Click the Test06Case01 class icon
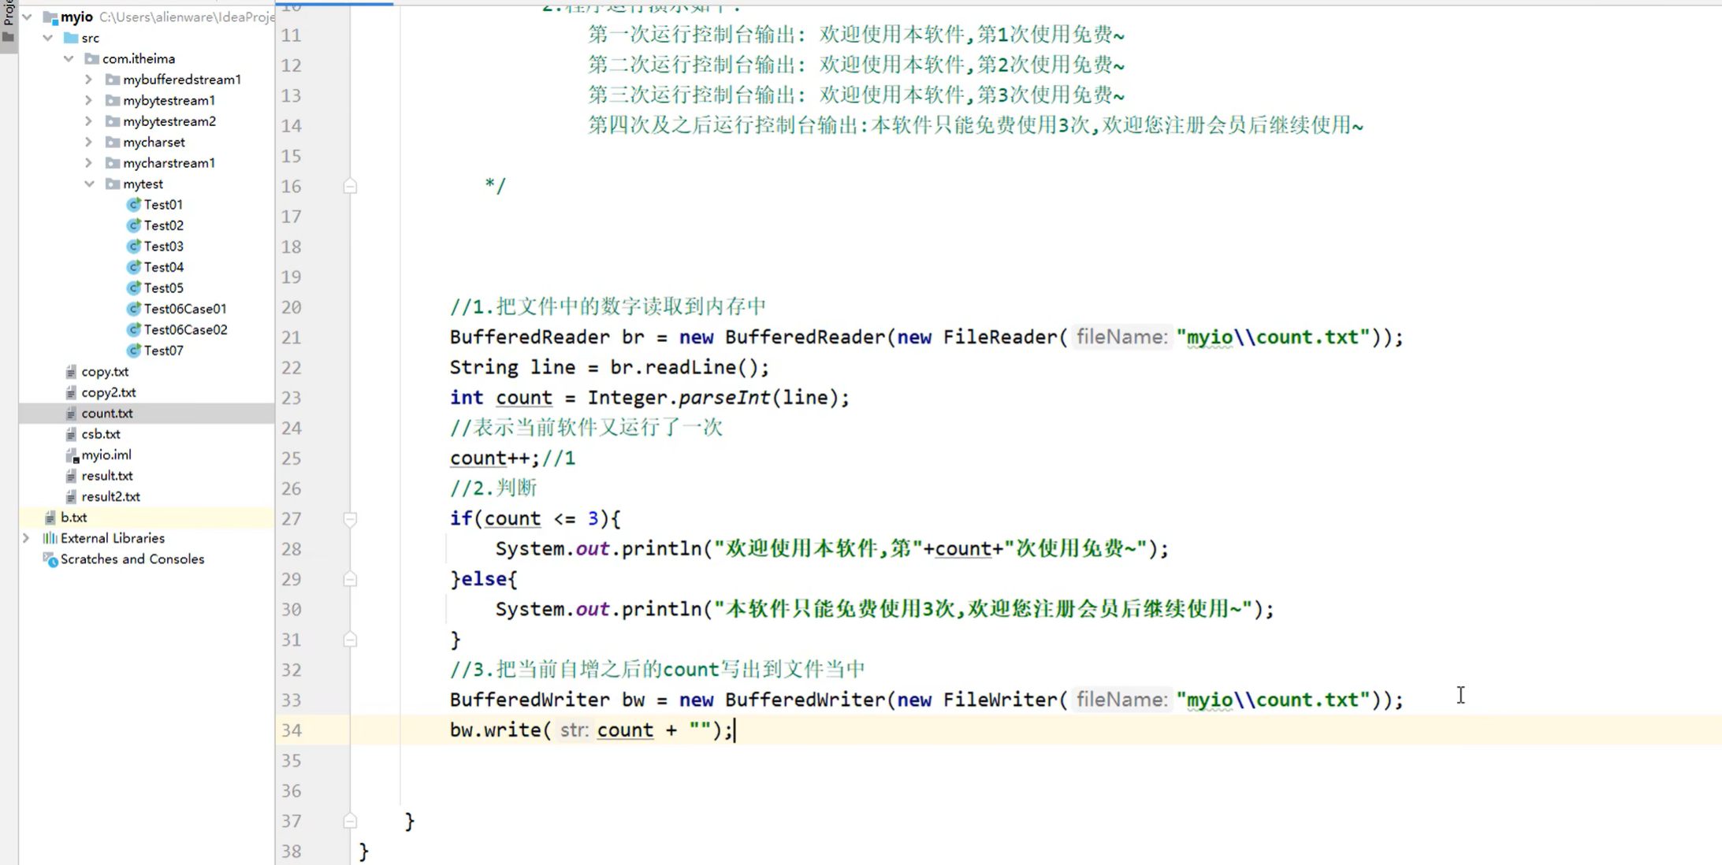 [x=134, y=309]
